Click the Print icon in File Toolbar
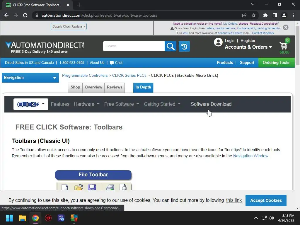The height and width of the screenshot is (225, 300). click(x=110, y=187)
